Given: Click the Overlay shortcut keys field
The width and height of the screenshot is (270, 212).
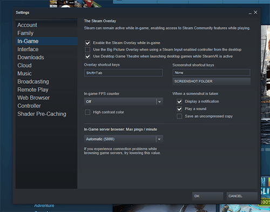Looking at the screenshot, I should click(x=124, y=73).
